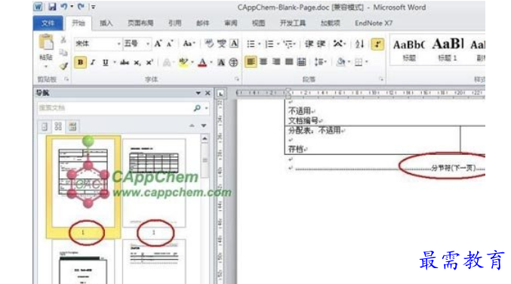Viewport: 511px width, 284px height.
Task: Open the Font dialog launcher
Action: (237, 79)
